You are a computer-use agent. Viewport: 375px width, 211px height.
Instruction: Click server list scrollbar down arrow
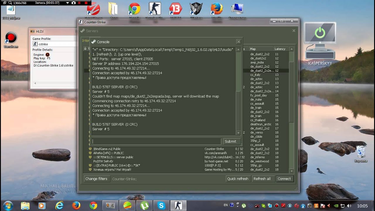click(291, 171)
